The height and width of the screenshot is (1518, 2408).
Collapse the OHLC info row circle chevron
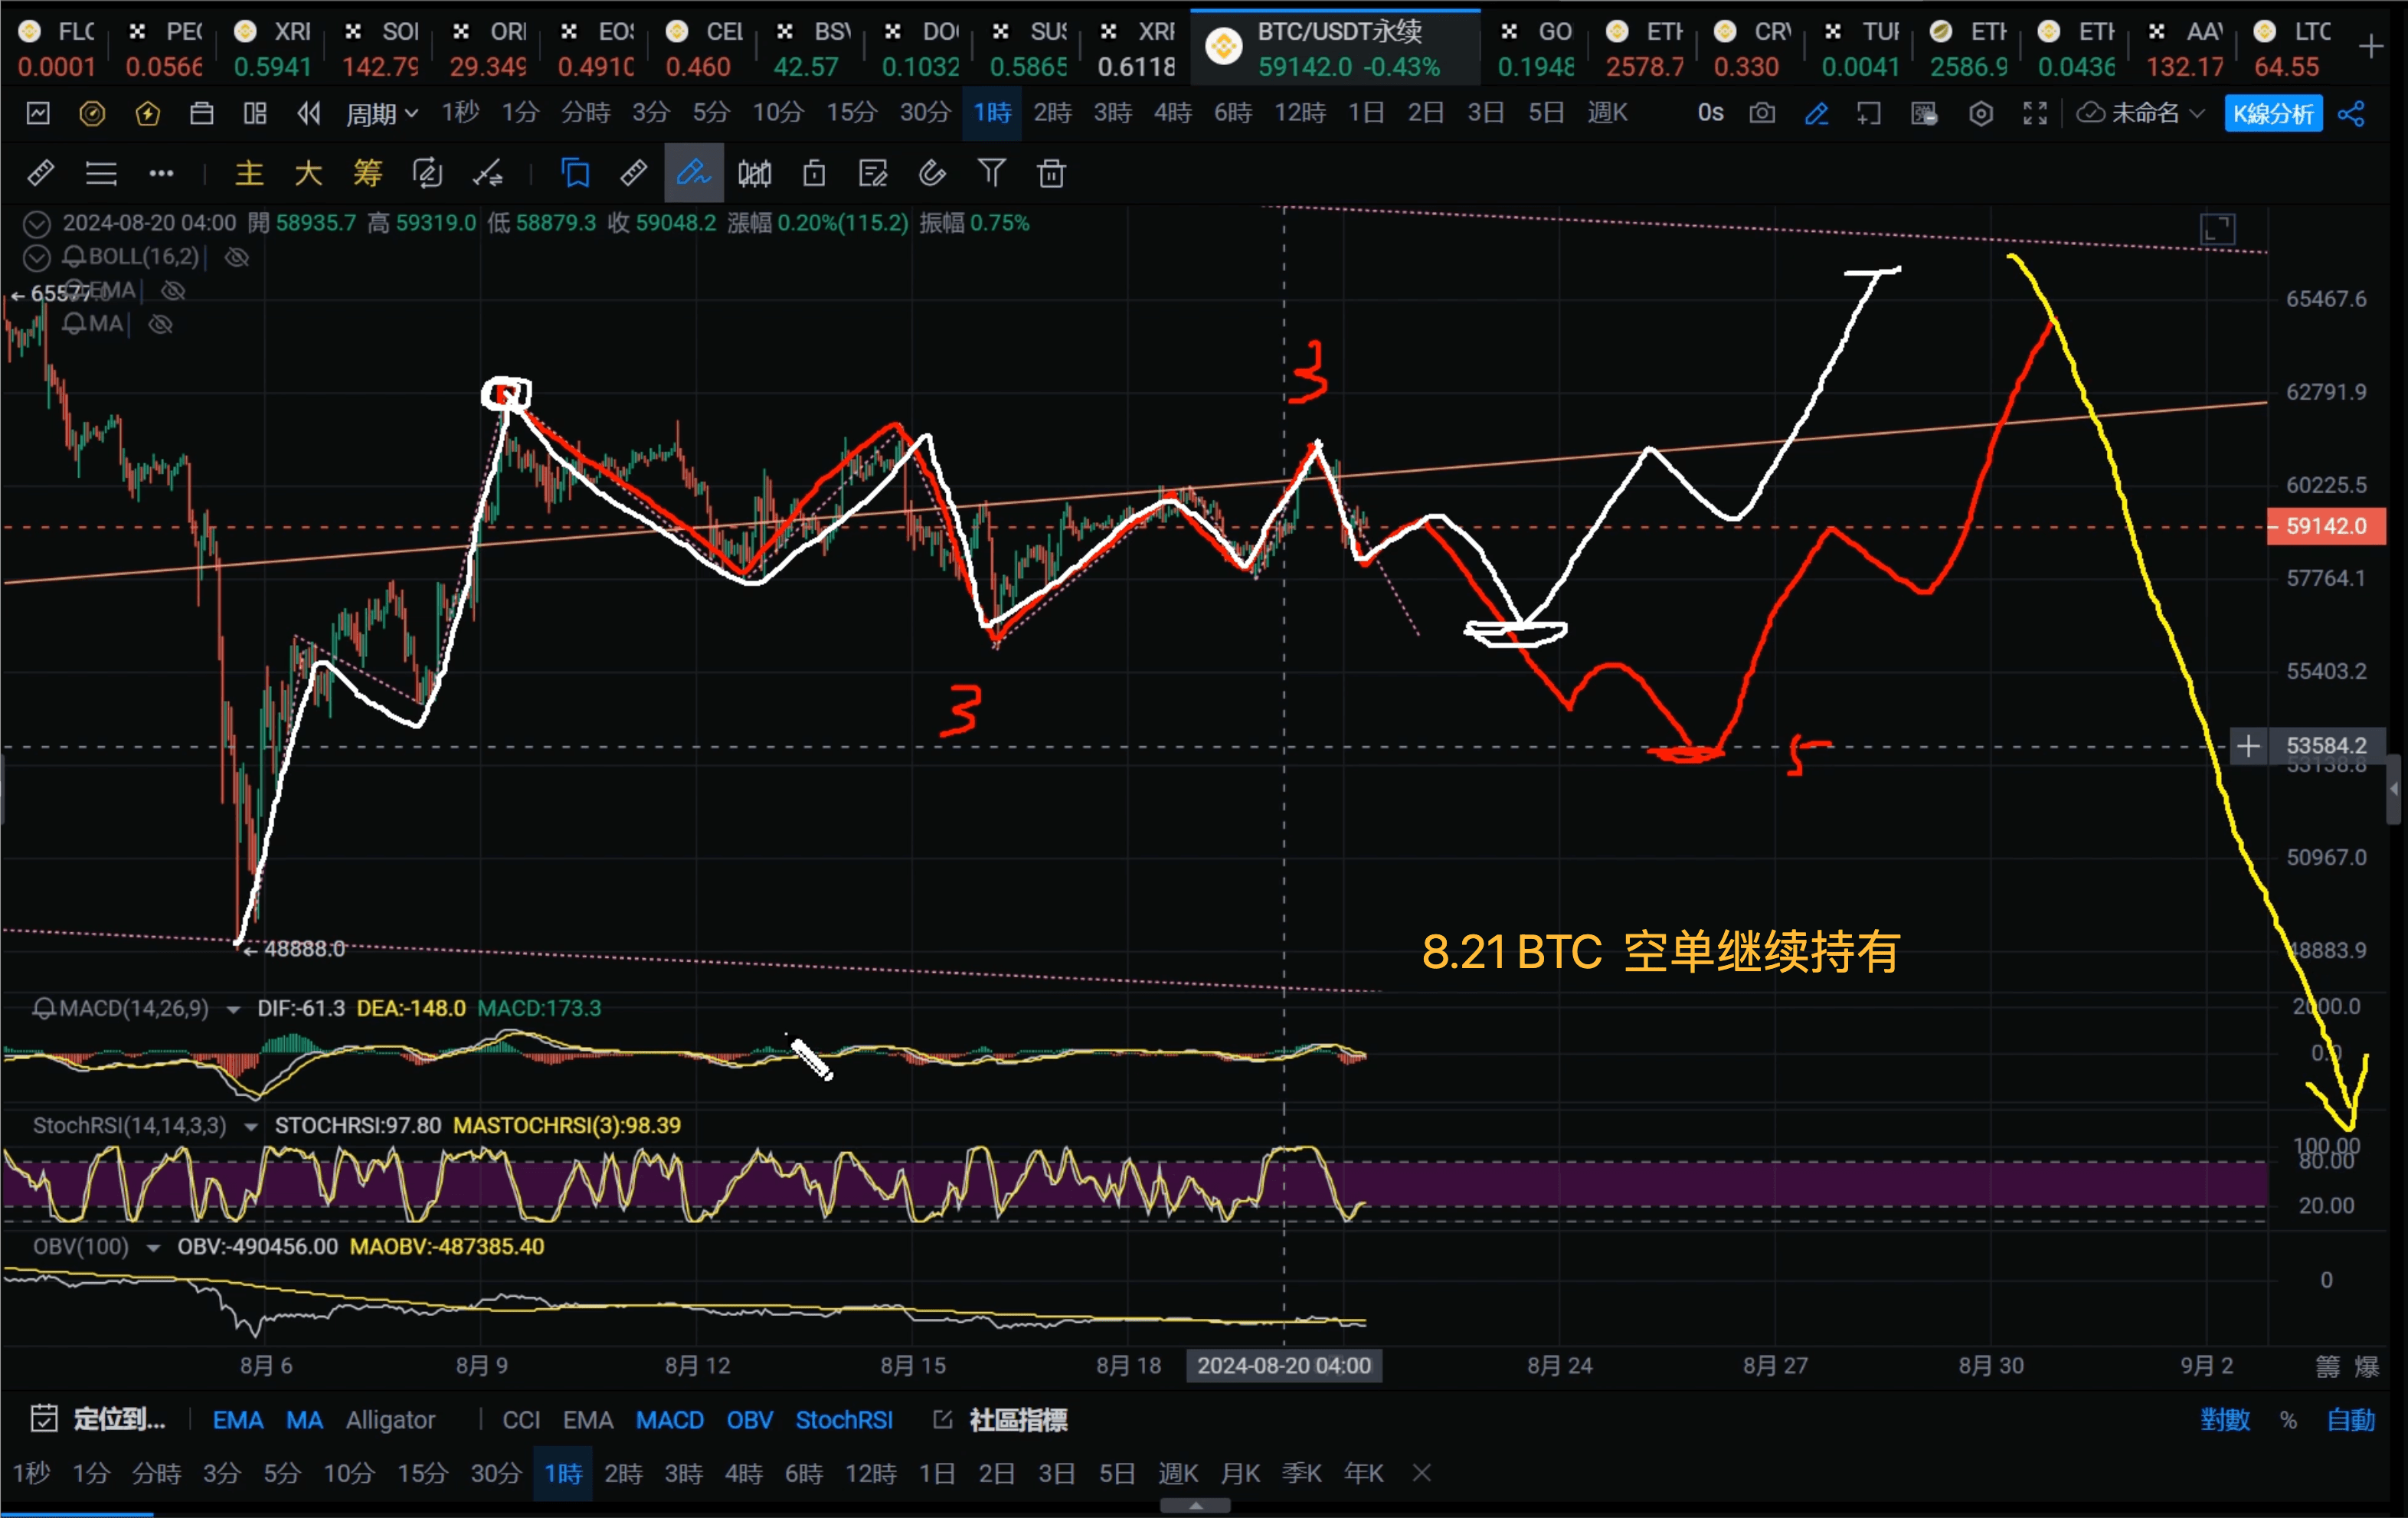tap(37, 224)
